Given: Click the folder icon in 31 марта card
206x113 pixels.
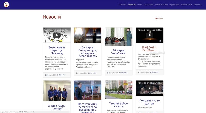Looking at the screenshot, I should pos(58,75).
